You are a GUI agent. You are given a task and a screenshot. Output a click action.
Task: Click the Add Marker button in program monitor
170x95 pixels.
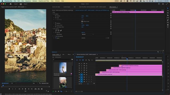tap(9, 89)
